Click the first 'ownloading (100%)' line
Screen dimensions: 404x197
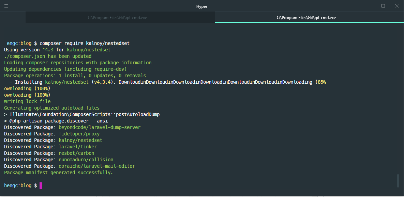27,88
